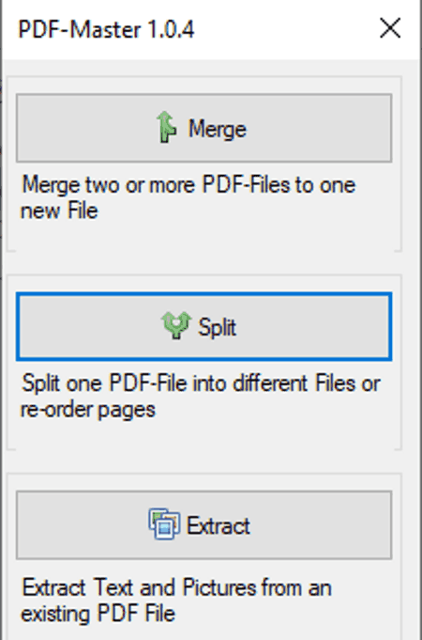The image size is (422, 640).
Task: Click the green forked split arrows icon
Action: [176, 325]
